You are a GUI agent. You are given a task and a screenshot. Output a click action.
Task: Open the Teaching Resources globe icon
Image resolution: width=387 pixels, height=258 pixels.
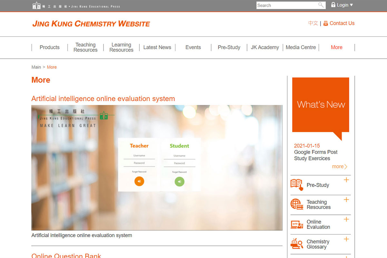[x=297, y=204]
